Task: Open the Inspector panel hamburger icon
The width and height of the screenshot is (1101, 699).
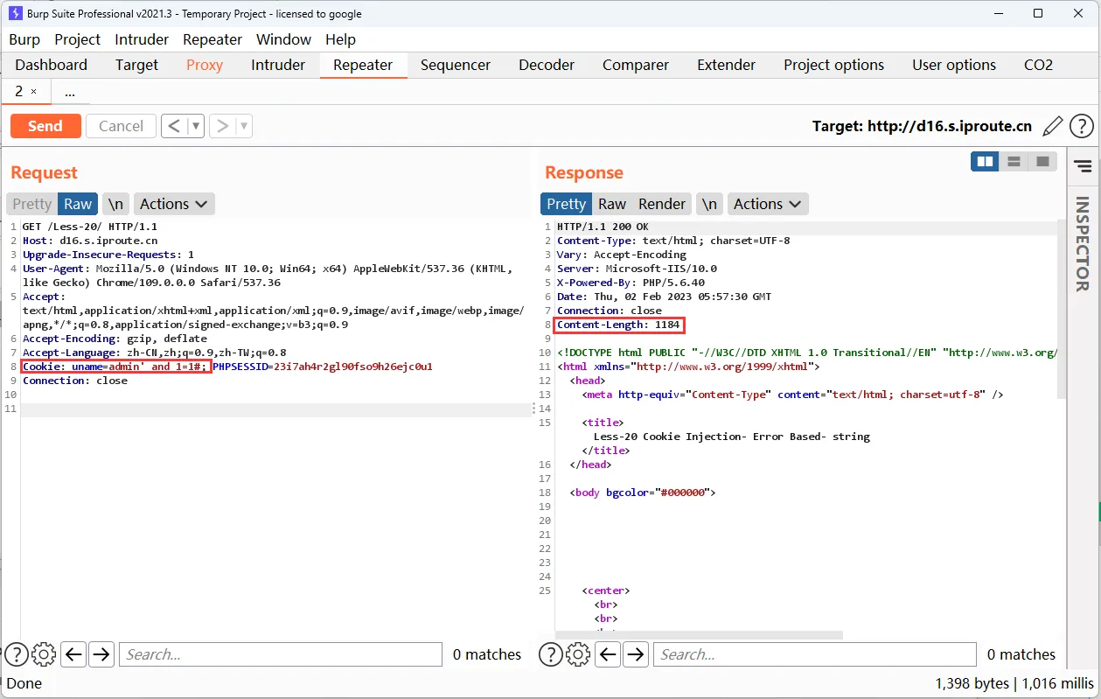Action: [x=1083, y=166]
